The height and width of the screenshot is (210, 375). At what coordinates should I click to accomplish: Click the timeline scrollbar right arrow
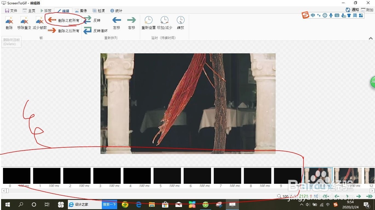(372, 190)
